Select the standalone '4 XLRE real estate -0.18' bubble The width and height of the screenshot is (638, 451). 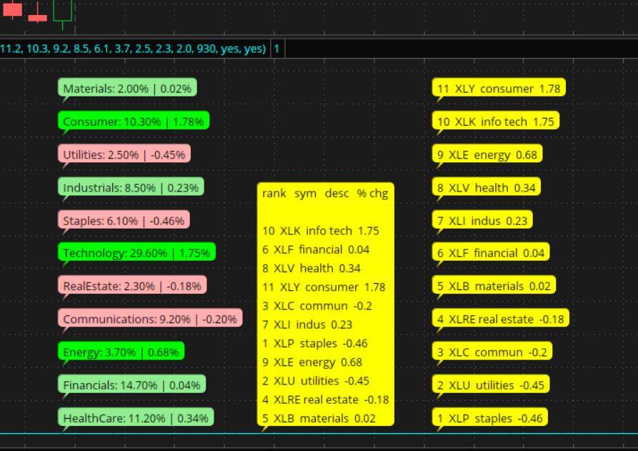pyautogui.click(x=501, y=318)
